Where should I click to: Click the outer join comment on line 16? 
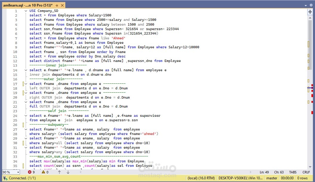point(56,79)
